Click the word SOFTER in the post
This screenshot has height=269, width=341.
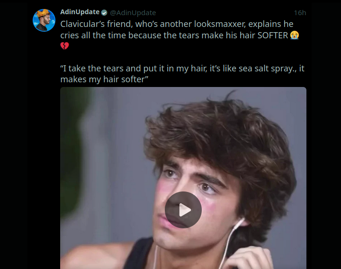(272, 35)
